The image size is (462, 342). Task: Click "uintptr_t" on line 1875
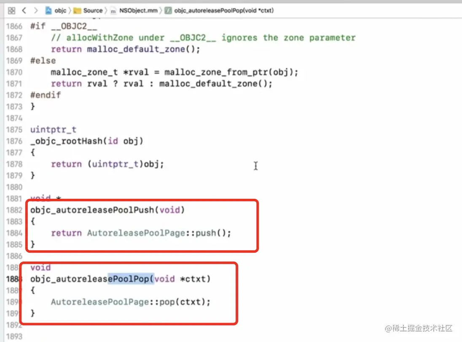click(x=54, y=129)
